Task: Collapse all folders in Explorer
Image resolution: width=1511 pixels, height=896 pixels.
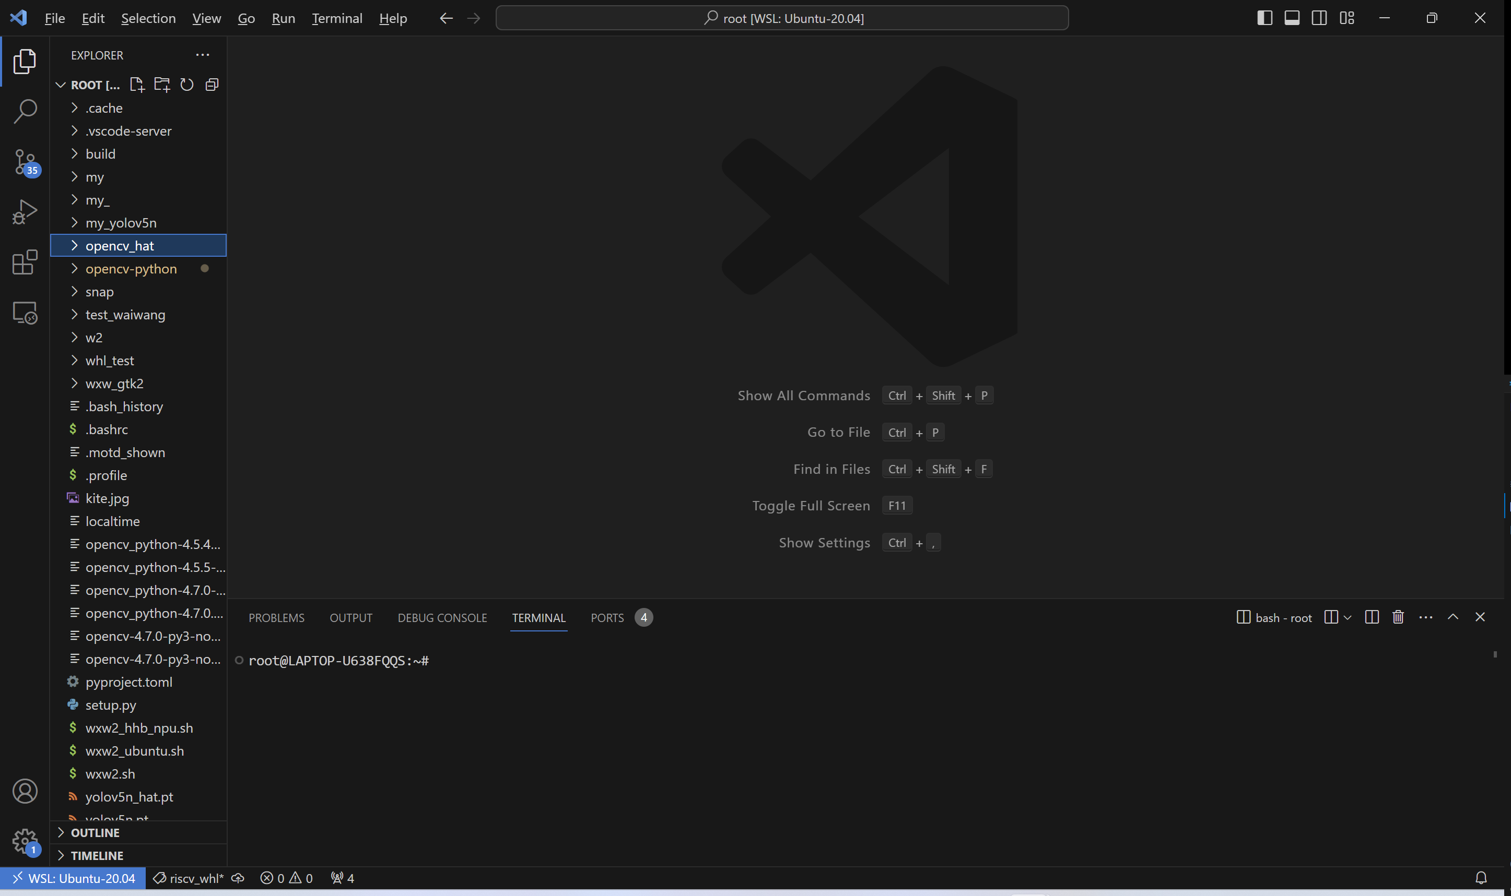Action: click(212, 85)
